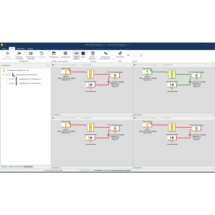Click Offline gehen in the Monitor group
215x215 pixels.
76,55
